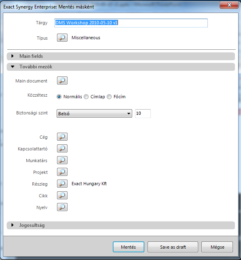This screenshot has height=260, width=241.
Task: Click Save as draft
Action: click(x=173, y=247)
